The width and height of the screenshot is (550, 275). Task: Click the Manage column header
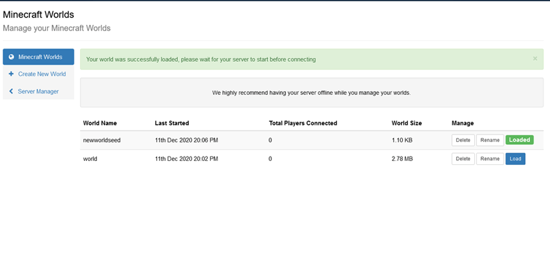click(463, 123)
